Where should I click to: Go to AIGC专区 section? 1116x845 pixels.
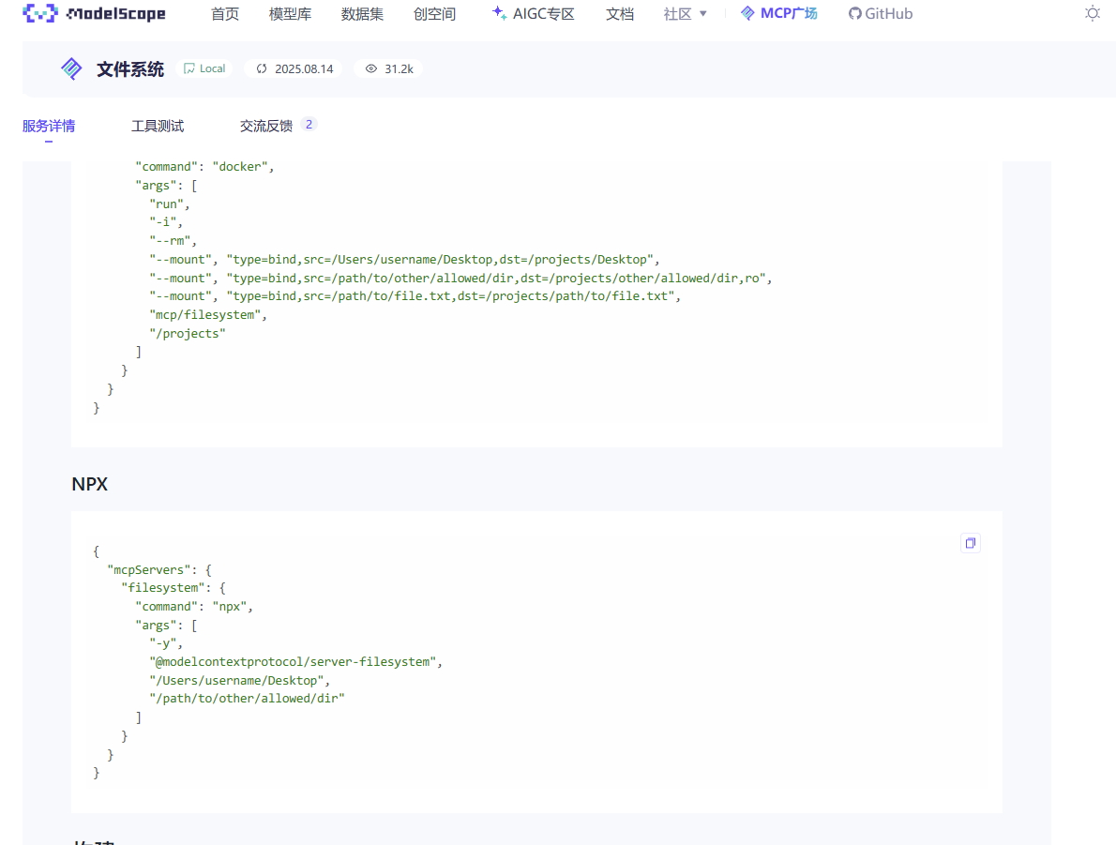click(543, 13)
